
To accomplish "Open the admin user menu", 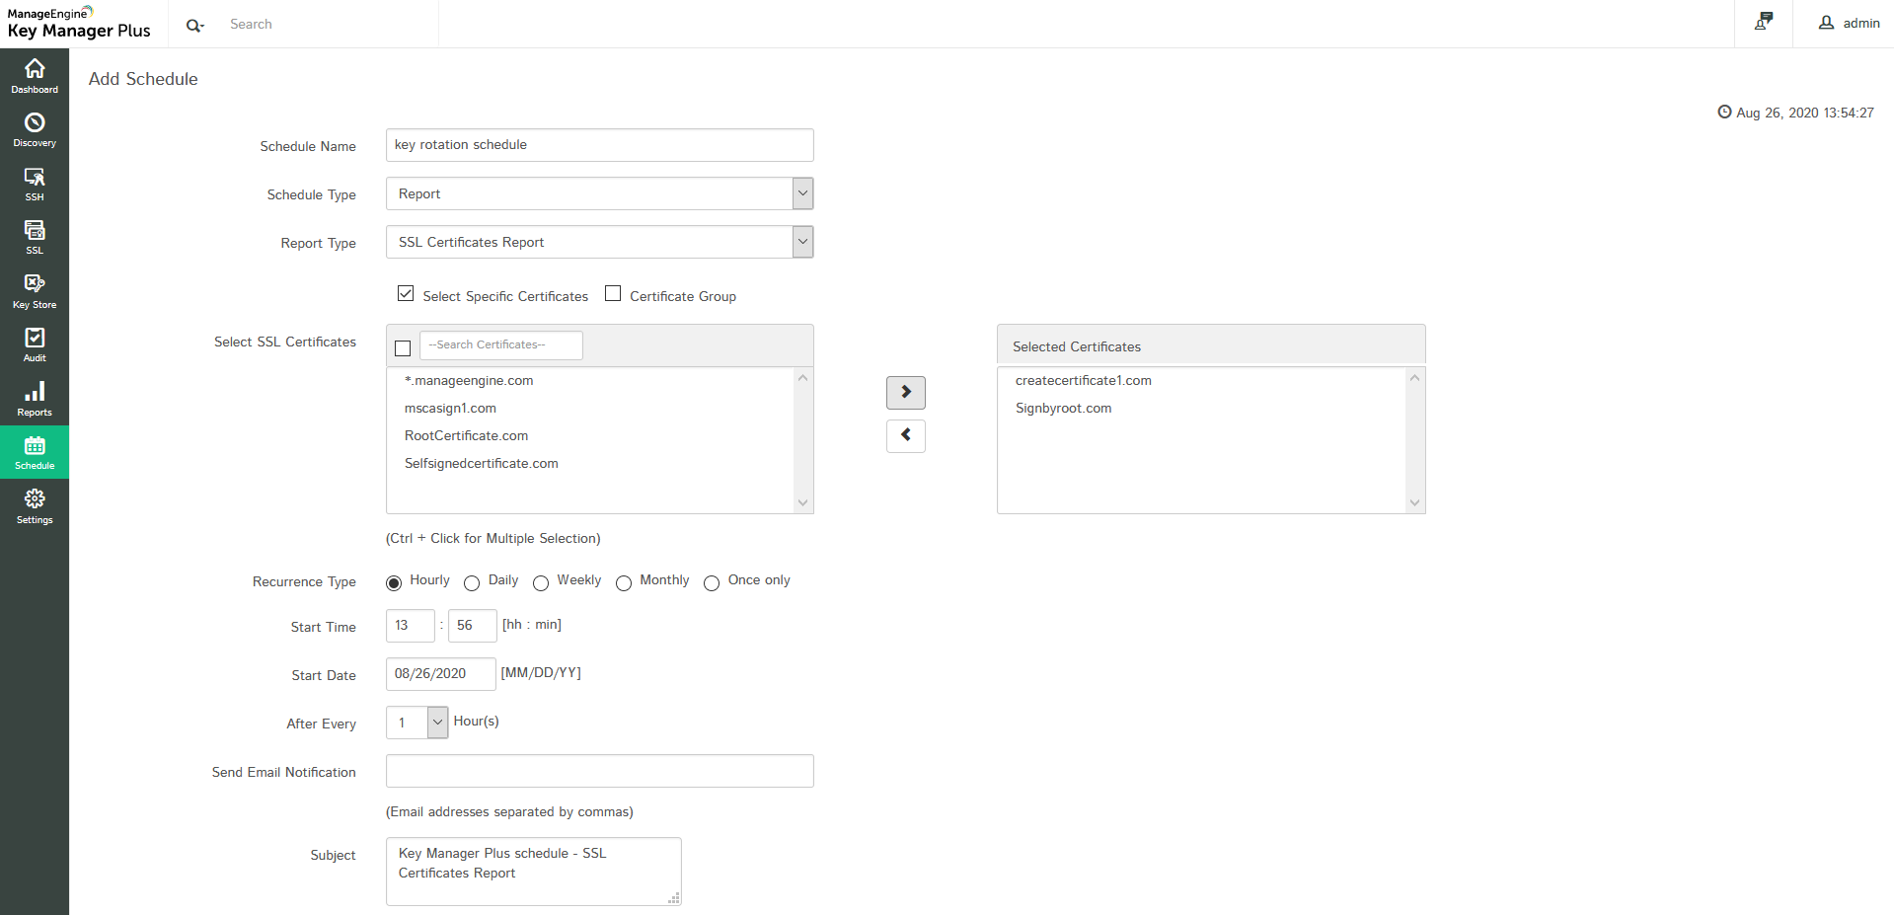I will pos(1849,23).
